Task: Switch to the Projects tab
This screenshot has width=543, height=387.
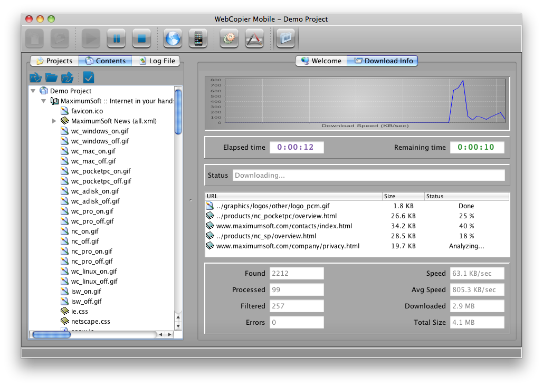Action: [x=54, y=61]
